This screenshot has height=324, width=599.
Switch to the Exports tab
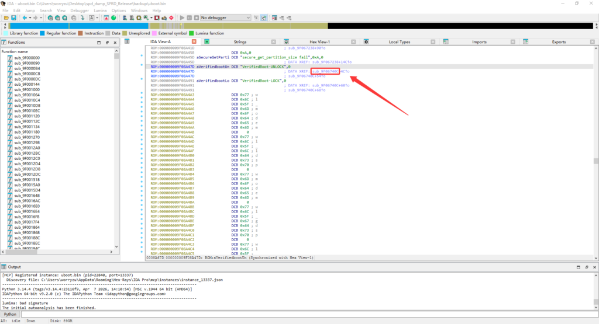(x=559, y=42)
